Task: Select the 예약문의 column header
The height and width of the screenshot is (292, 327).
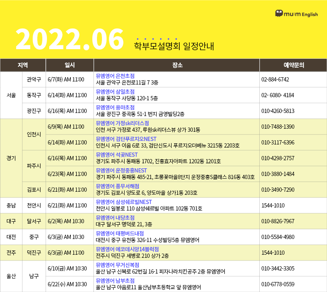Action: 293,65
